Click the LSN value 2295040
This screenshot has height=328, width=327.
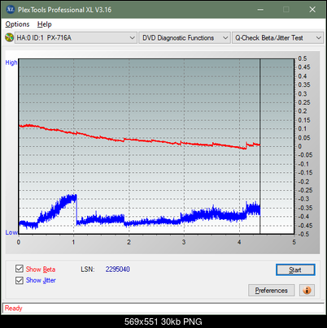[118, 270]
